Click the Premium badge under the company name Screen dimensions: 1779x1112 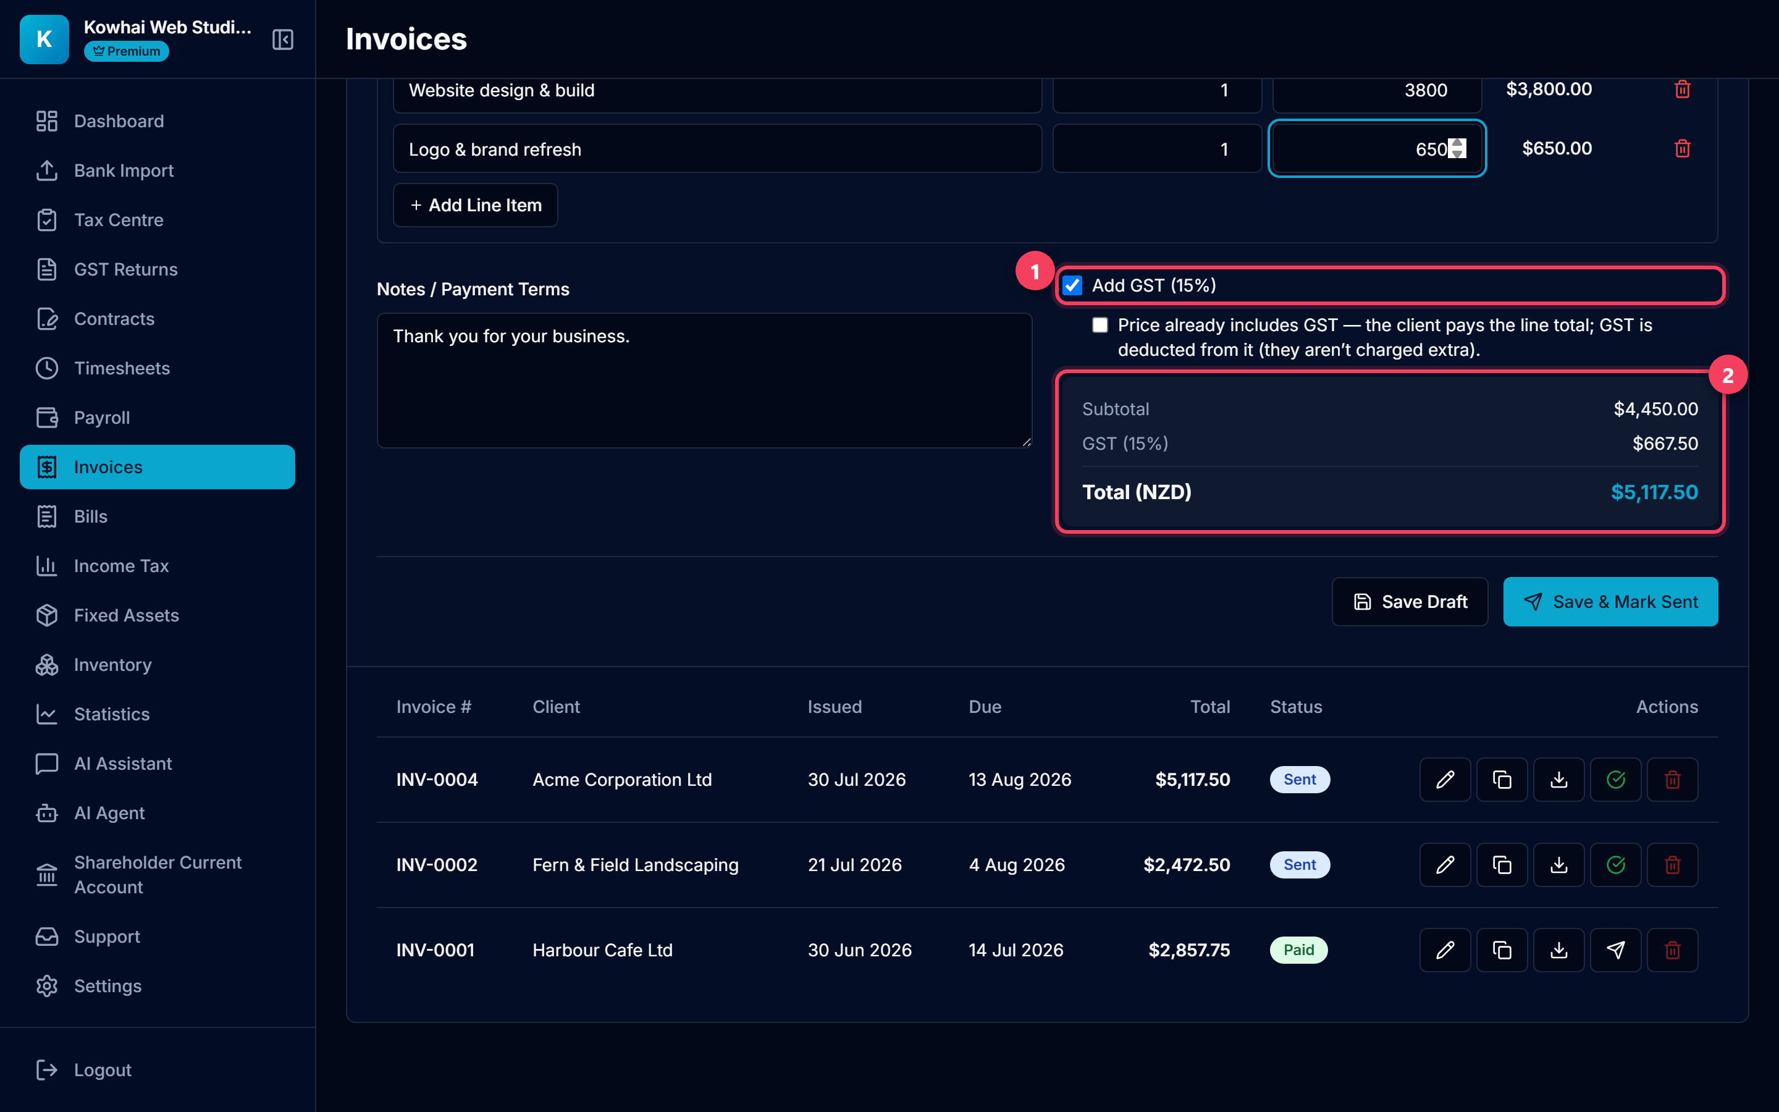(x=127, y=51)
